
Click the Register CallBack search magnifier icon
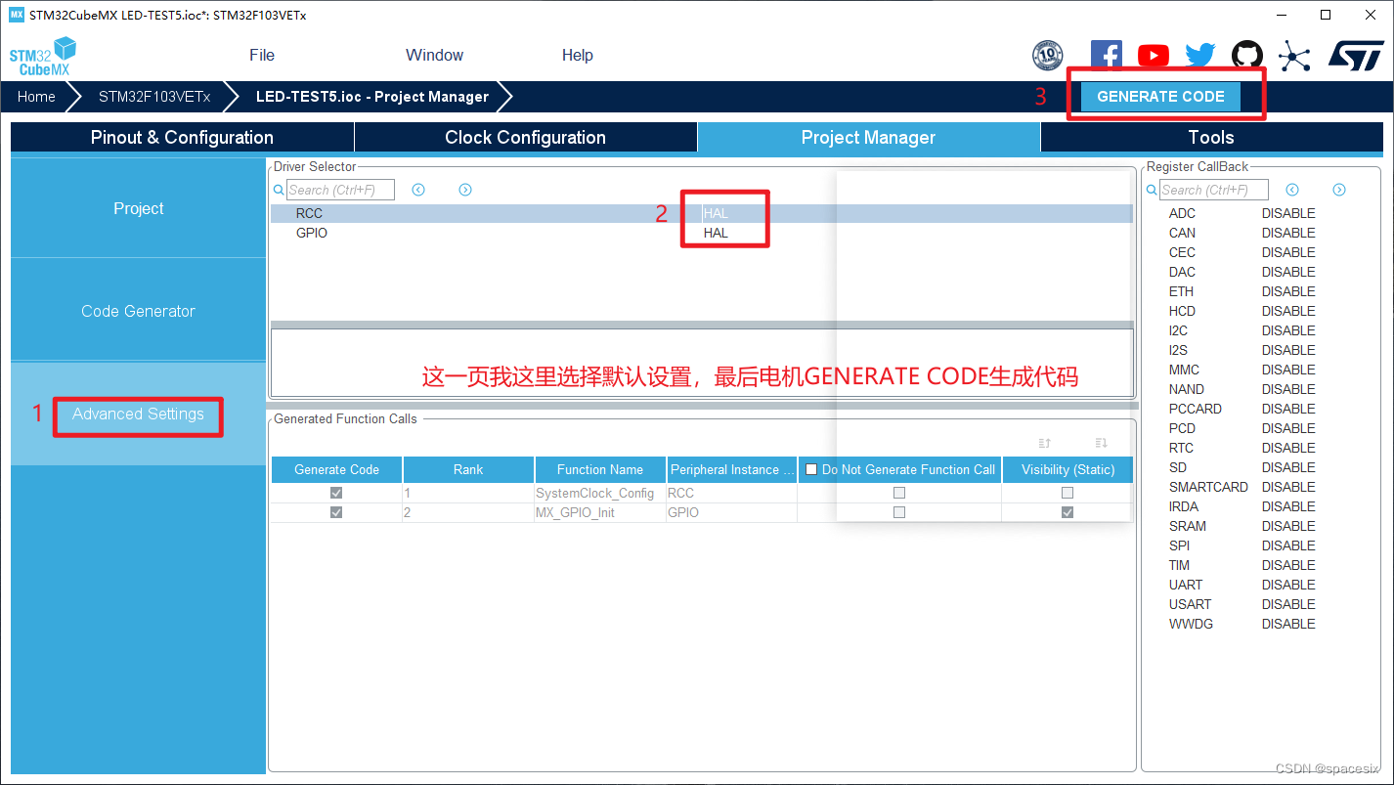(1153, 190)
